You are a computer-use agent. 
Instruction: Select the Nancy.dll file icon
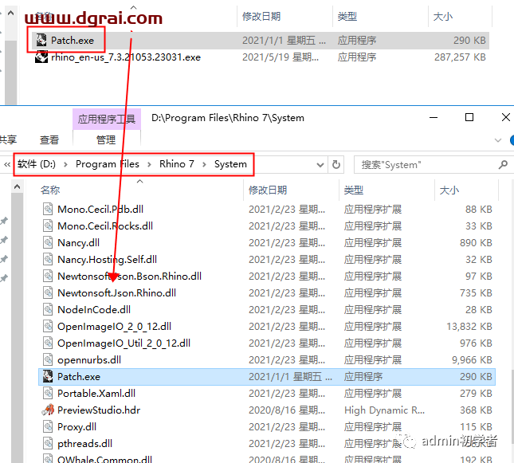48,242
